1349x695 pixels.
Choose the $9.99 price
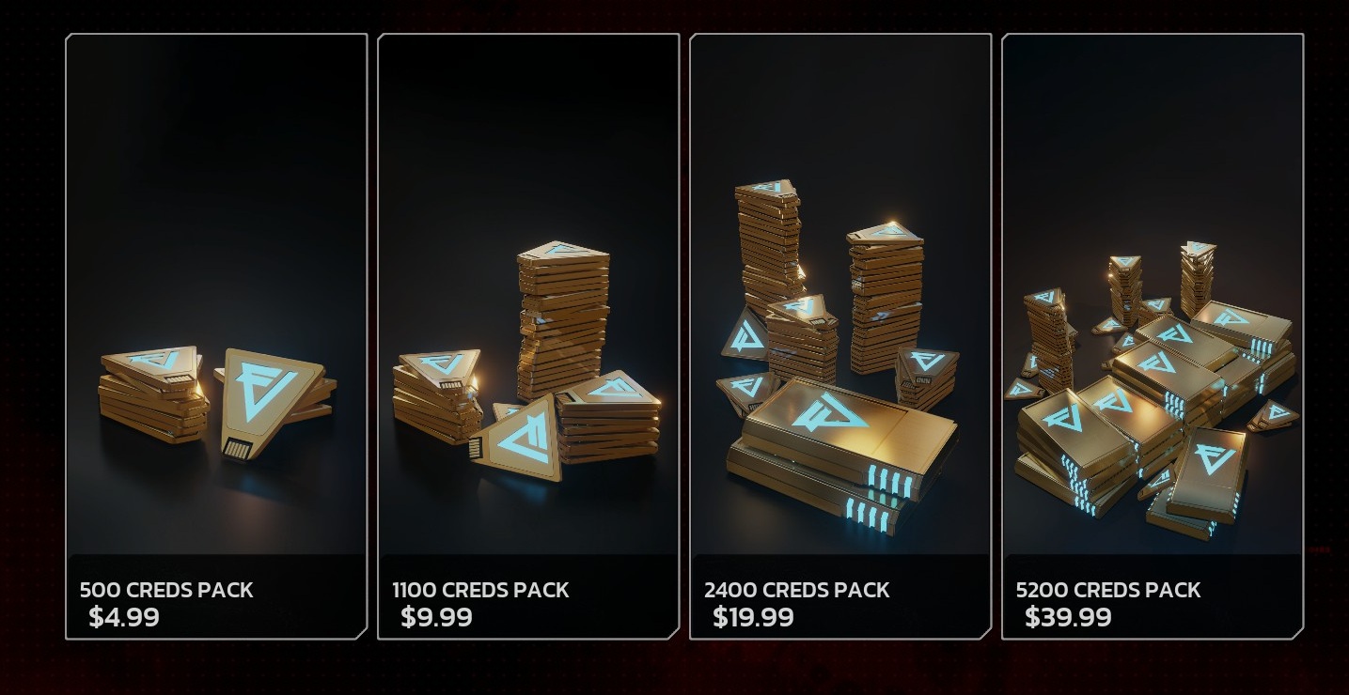[436, 618]
